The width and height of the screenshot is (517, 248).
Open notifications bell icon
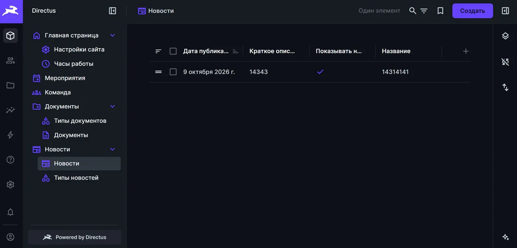(x=10, y=212)
